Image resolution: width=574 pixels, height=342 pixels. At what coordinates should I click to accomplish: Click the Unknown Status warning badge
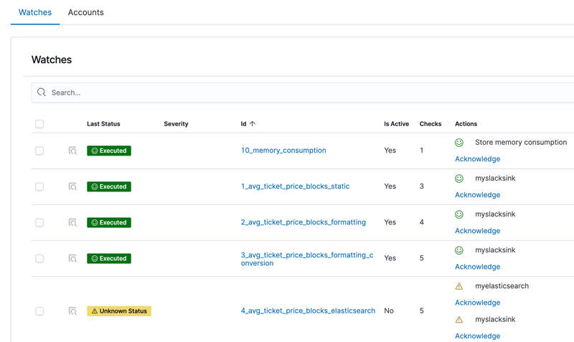click(119, 311)
